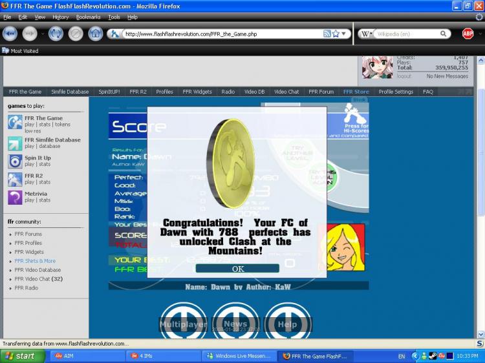
Task: Click the page vertical scrollbar down arrow
Action: pos(480,335)
